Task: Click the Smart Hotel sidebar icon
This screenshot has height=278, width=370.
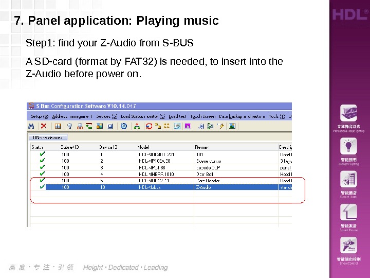Action: coord(348,180)
